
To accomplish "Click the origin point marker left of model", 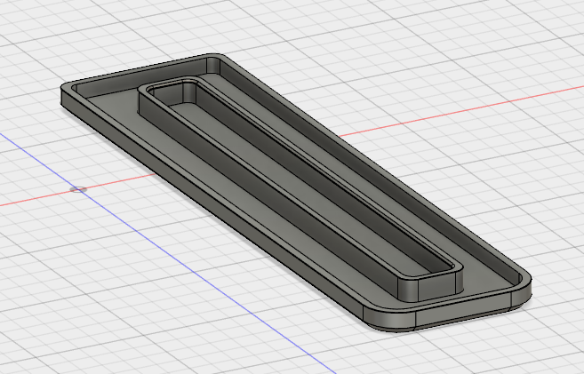I will pyautogui.click(x=78, y=188).
